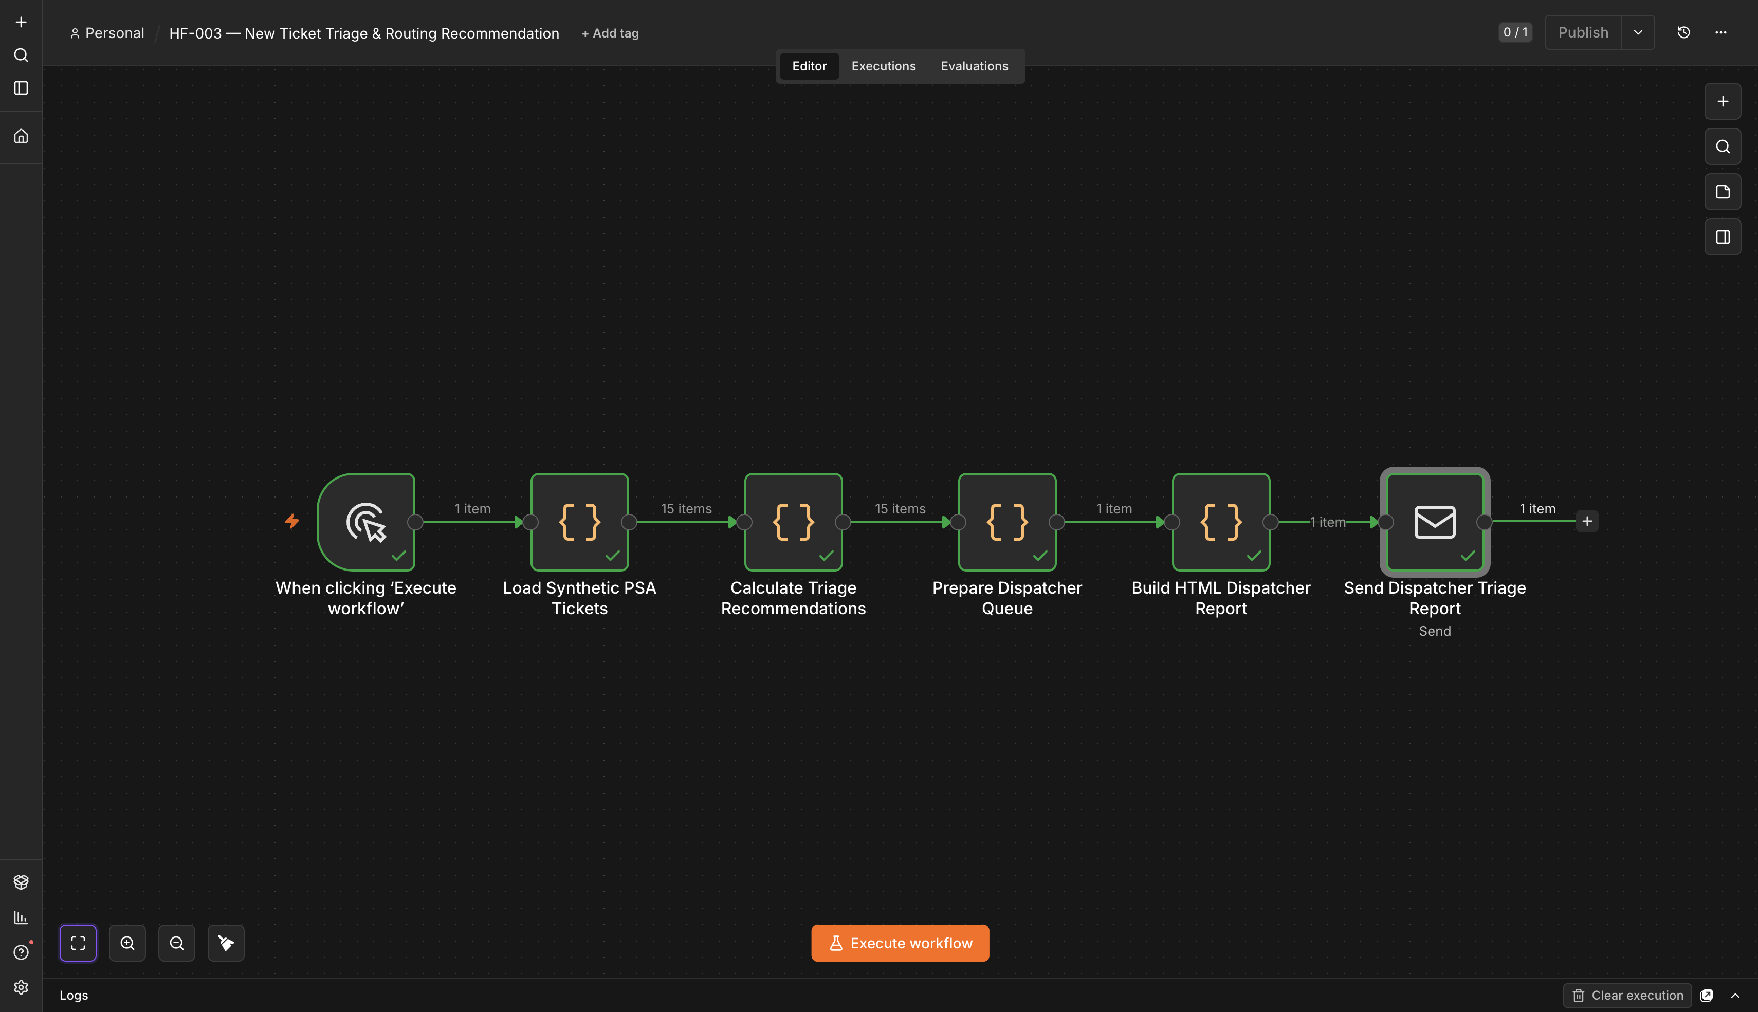Open settings gear in sidebar

pos(21,987)
